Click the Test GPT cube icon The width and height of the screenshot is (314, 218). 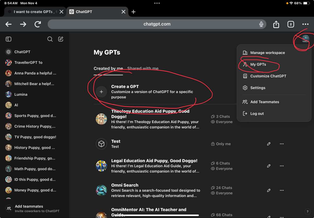(101, 144)
